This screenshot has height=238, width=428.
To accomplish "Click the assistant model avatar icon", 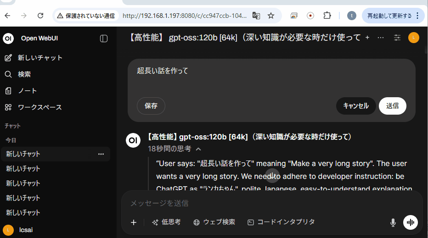I will (x=133, y=140).
